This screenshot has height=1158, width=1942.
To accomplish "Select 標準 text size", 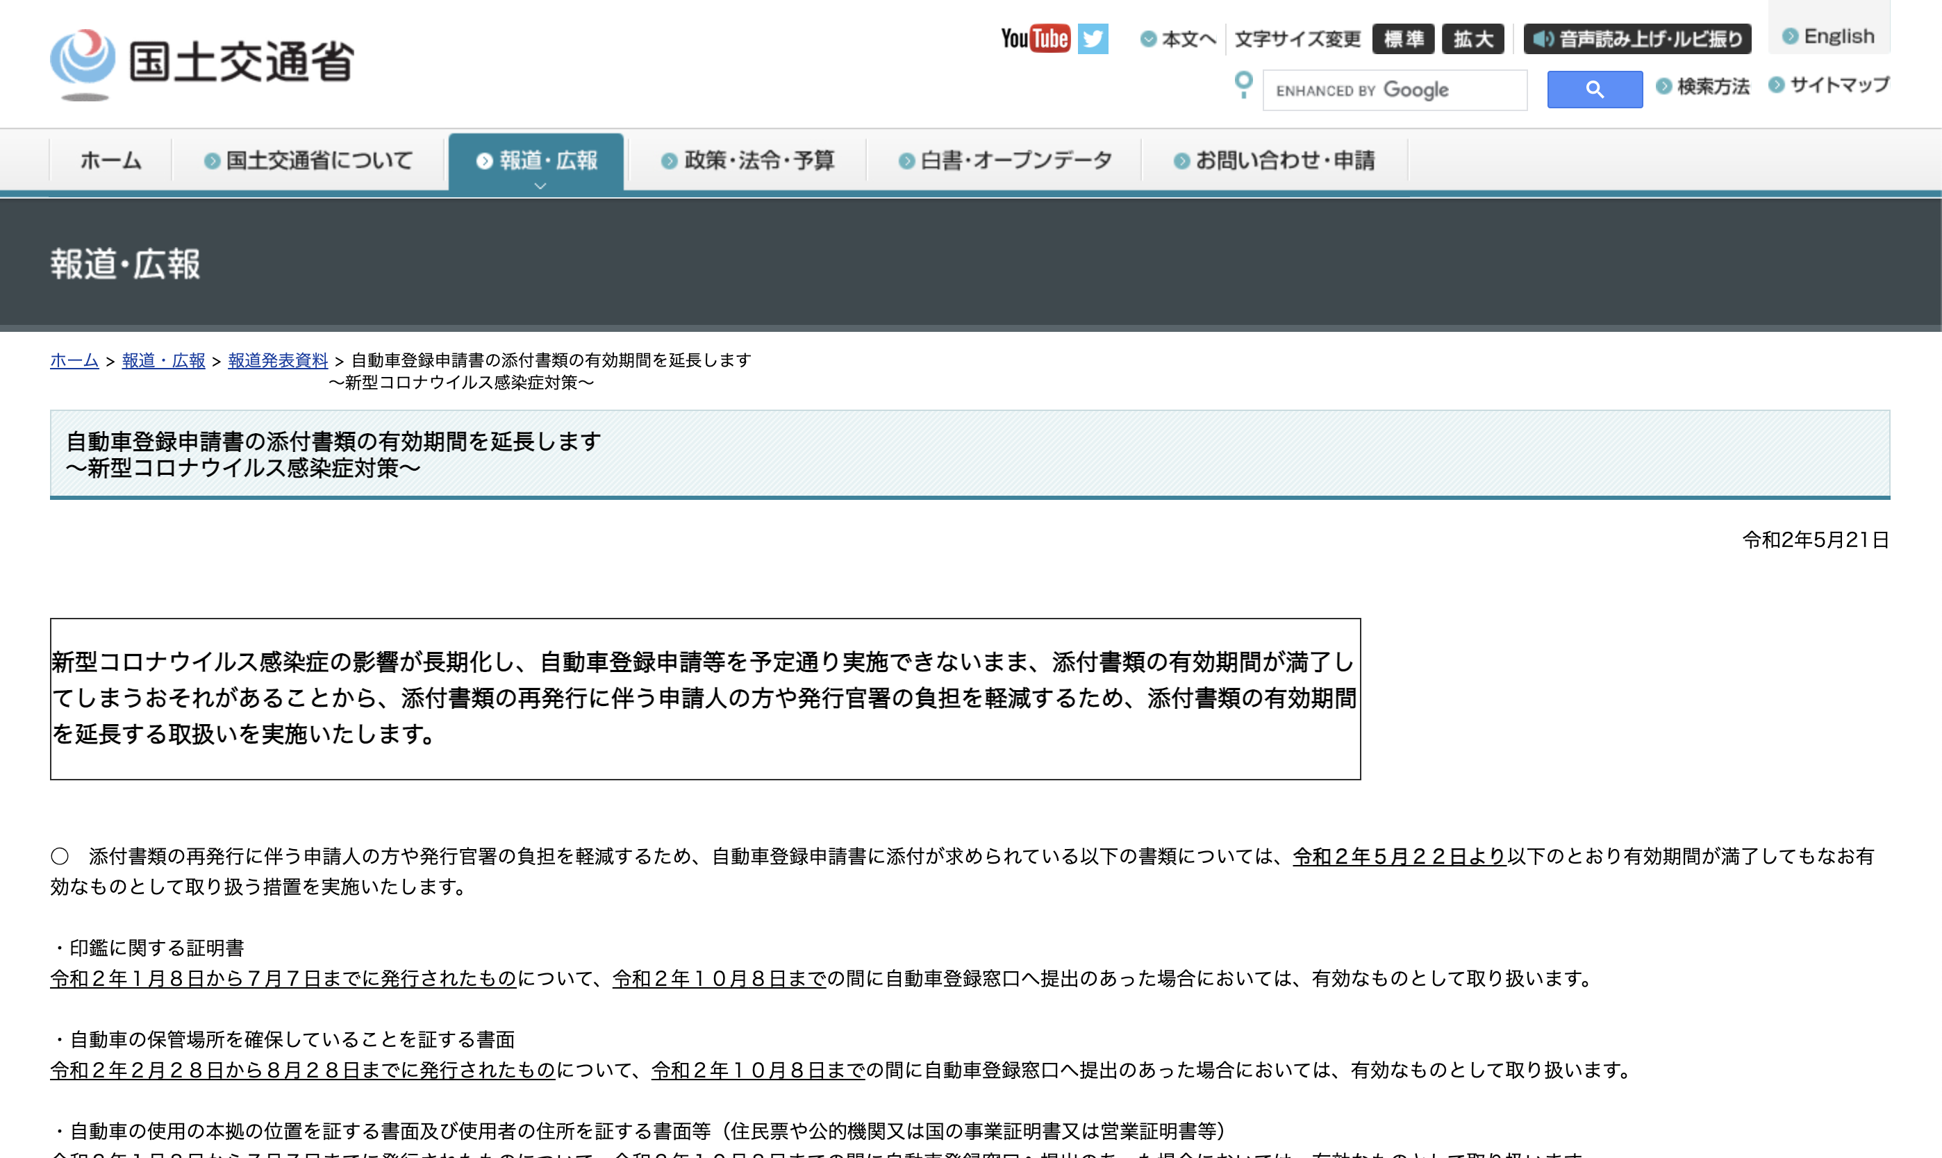I will (1402, 38).
